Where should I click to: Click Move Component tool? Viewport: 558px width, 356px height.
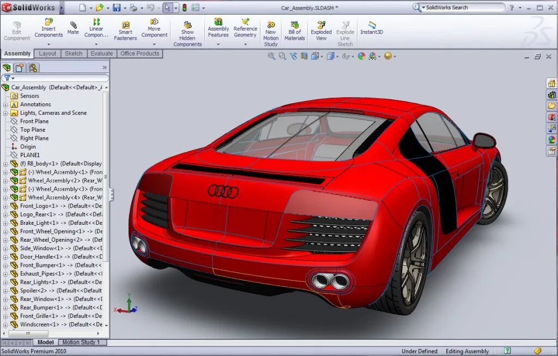pyautogui.click(x=154, y=28)
